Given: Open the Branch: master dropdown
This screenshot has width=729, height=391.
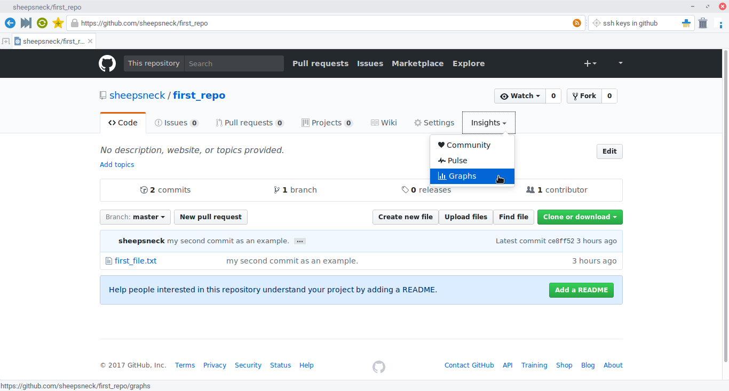Looking at the screenshot, I should pos(134,217).
